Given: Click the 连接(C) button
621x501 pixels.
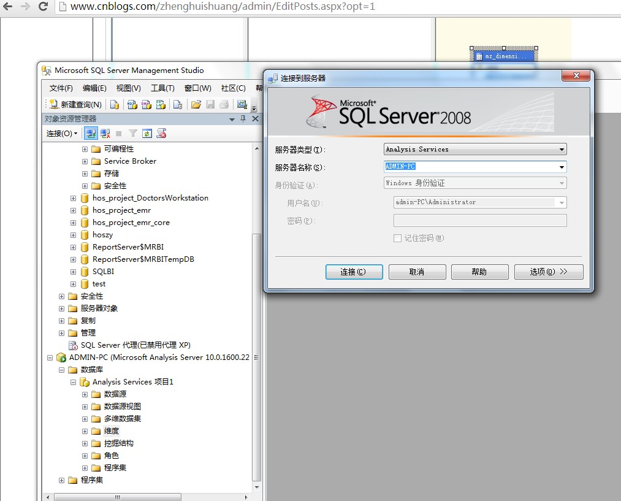Looking at the screenshot, I should [354, 272].
